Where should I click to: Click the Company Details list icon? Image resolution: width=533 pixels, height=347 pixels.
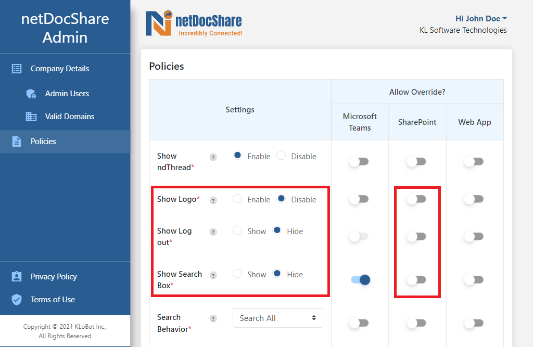coord(16,69)
